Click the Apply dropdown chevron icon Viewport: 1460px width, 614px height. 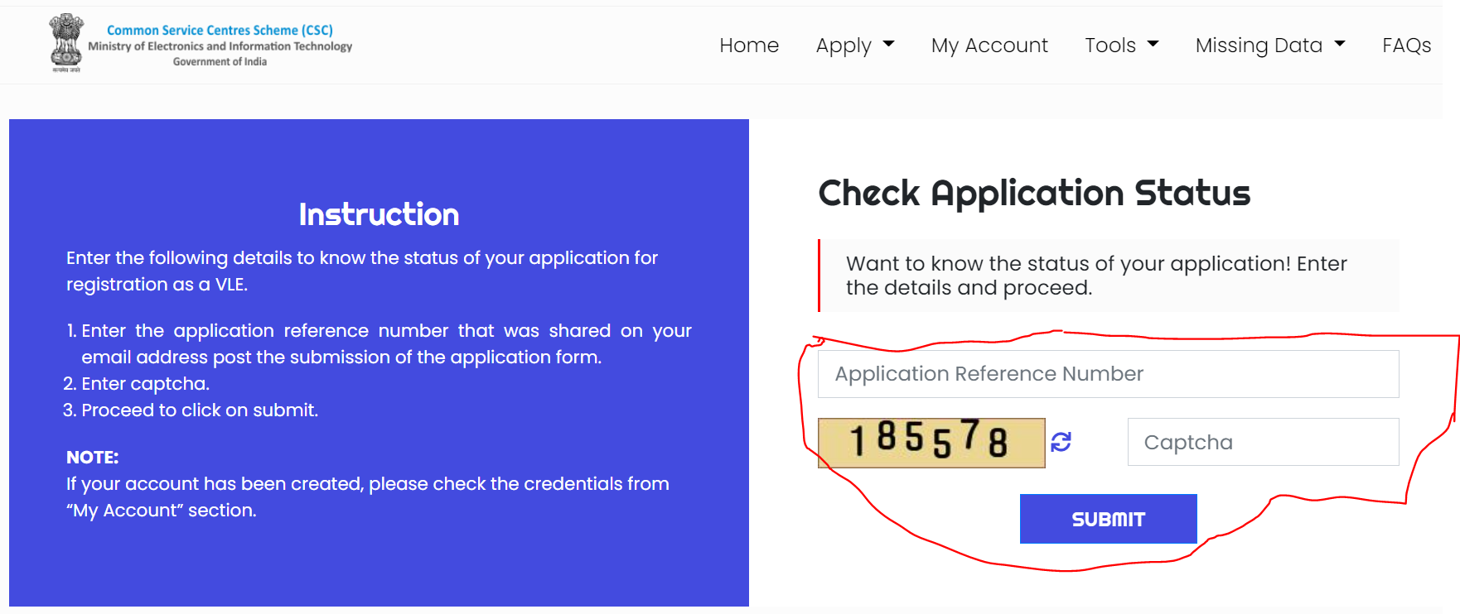click(x=889, y=46)
